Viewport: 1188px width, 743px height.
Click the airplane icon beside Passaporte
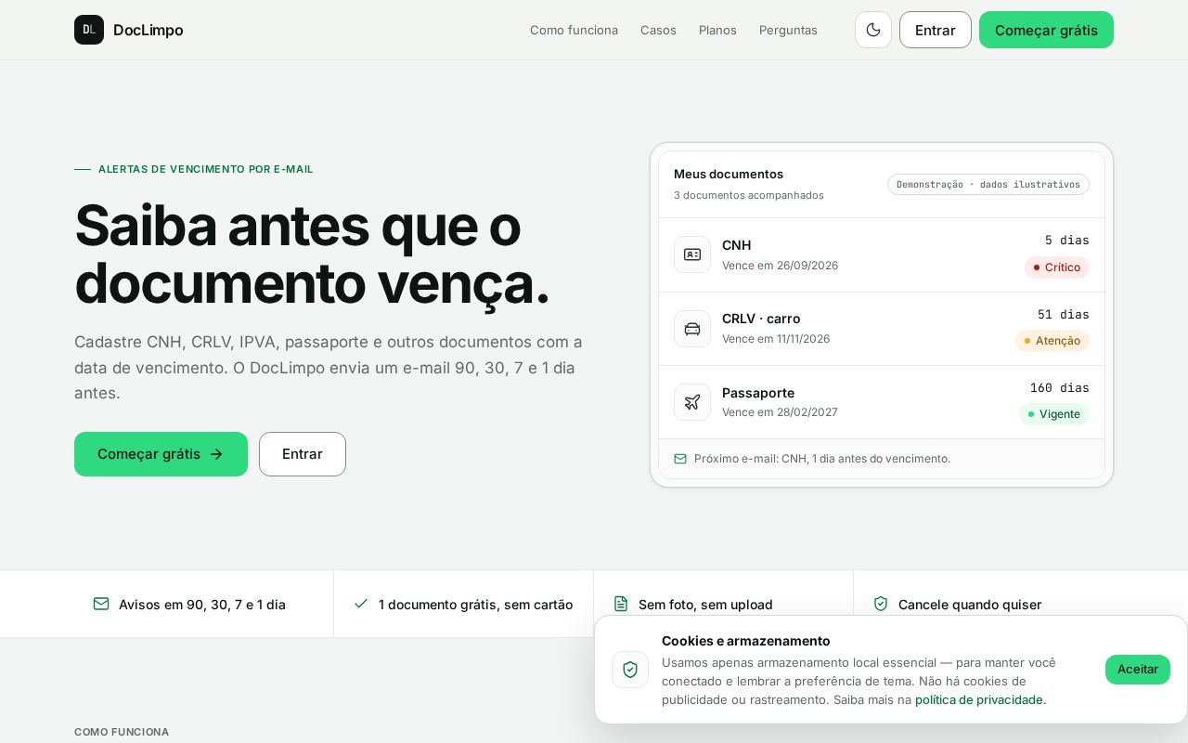692,402
